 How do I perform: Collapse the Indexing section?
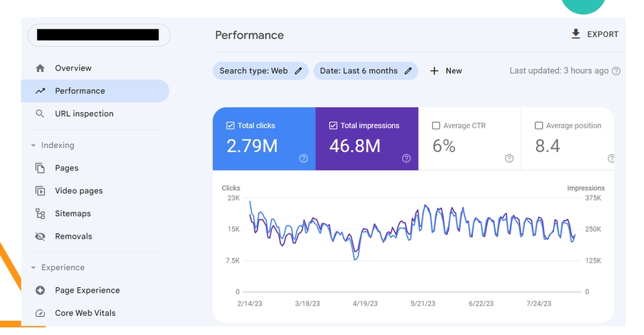pos(34,145)
